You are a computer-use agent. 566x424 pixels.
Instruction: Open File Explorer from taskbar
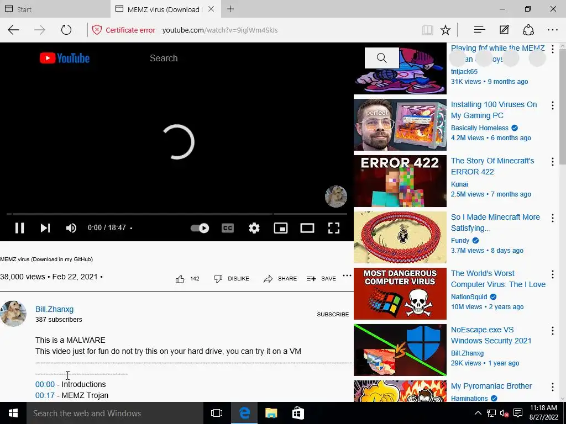pyautogui.click(x=271, y=413)
